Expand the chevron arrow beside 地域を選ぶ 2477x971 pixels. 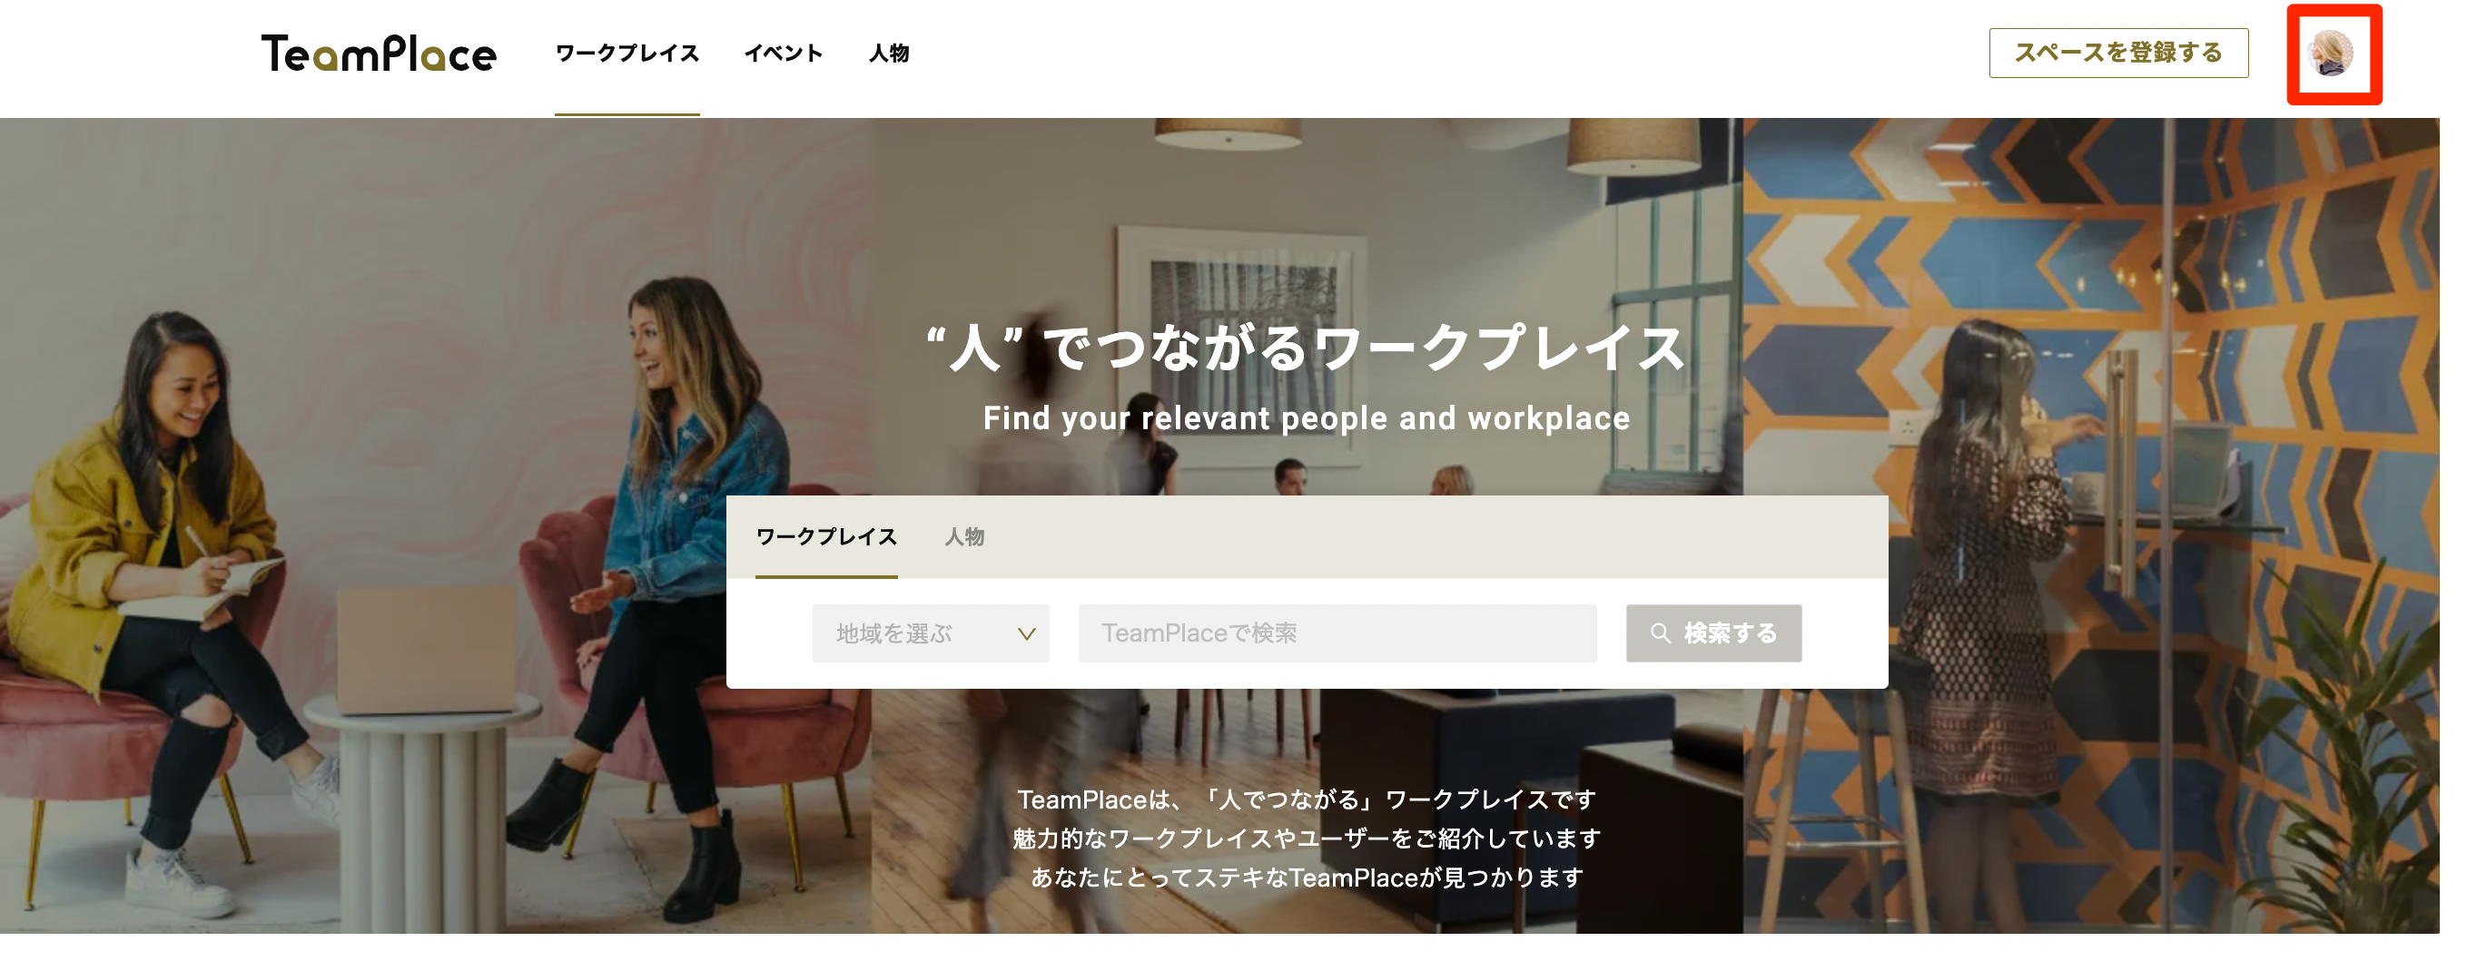pos(1026,633)
